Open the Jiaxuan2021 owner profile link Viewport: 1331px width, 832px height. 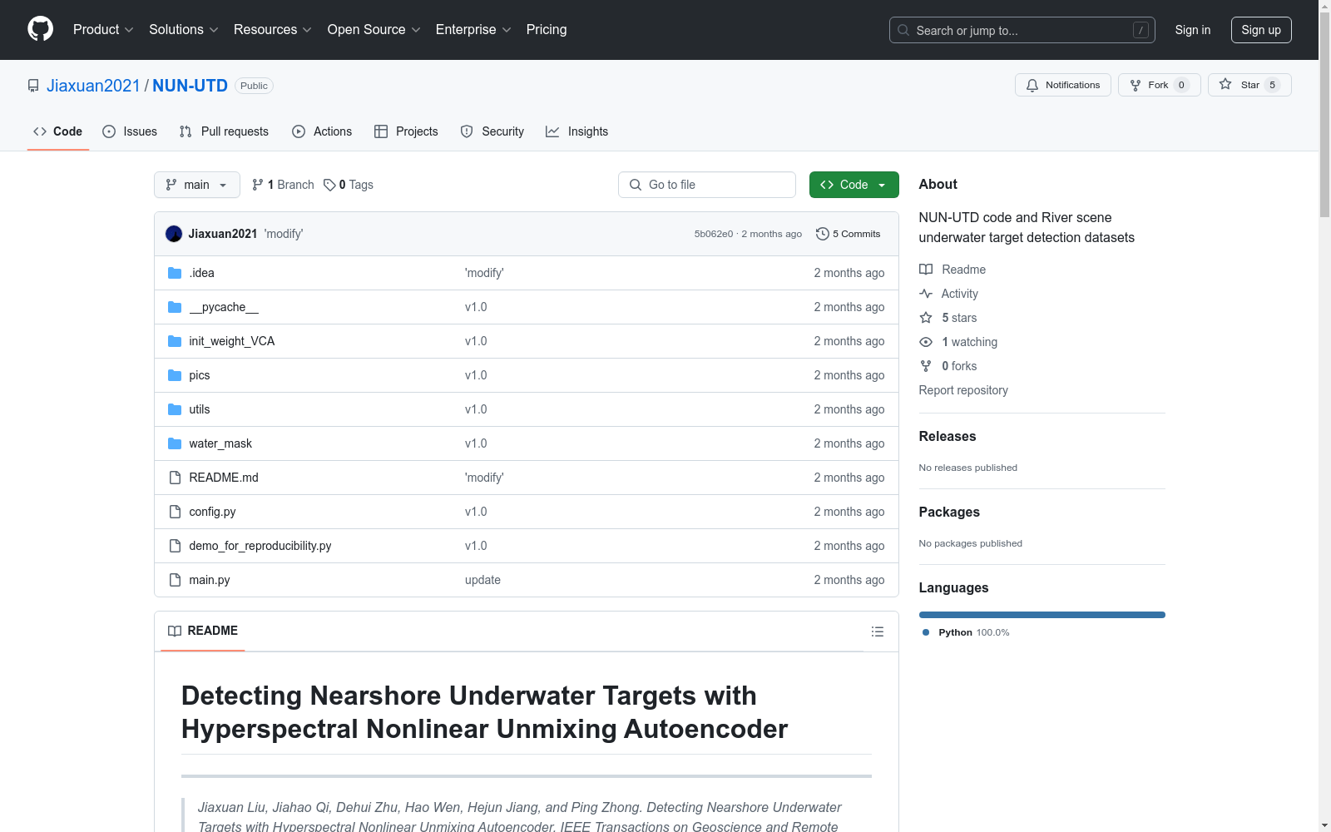[x=93, y=86]
